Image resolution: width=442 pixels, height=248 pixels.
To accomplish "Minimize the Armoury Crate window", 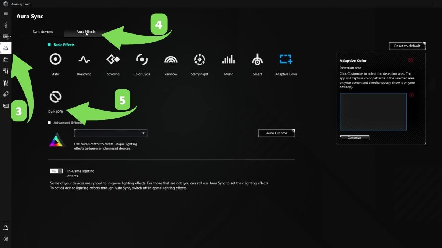I will [x=434, y=4].
